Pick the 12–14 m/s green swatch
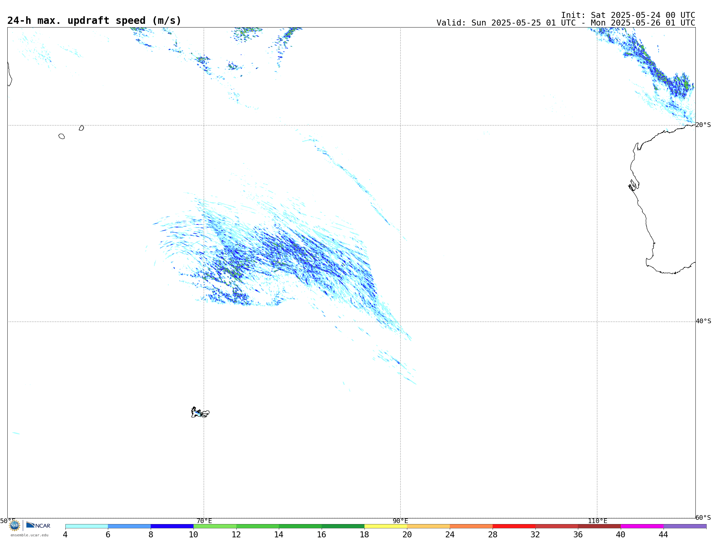717x539 pixels. point(258,526)
